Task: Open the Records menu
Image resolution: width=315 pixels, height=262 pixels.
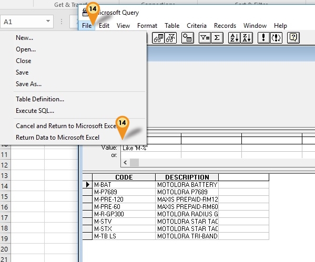Action: 225,26
